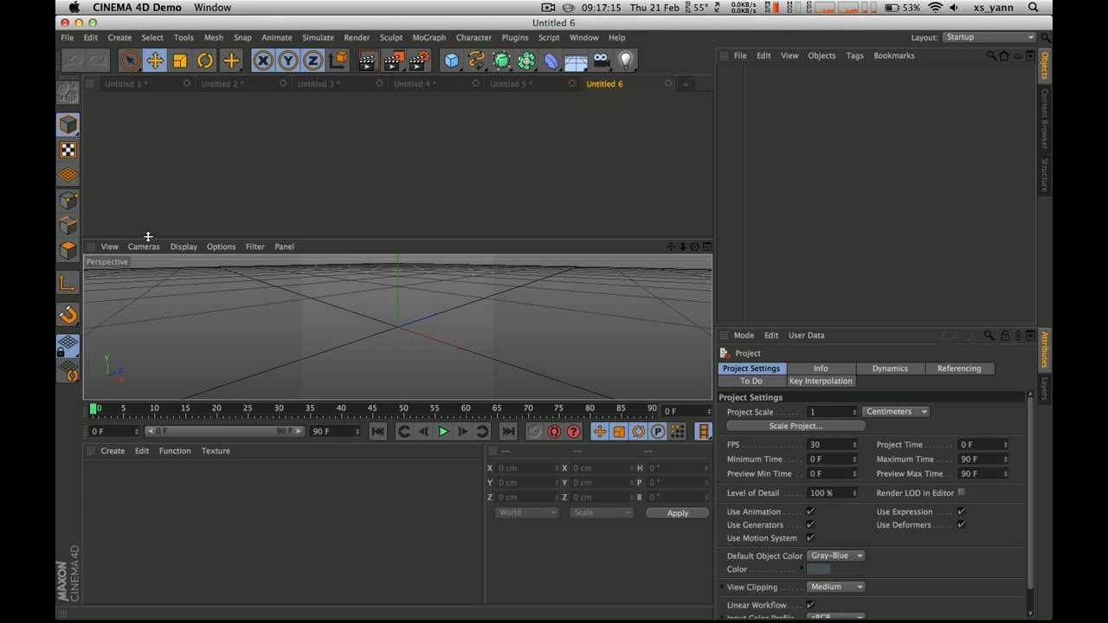Toggle Linear Workflow checkbox
The height and width of the screenshot is (623, 1108).
point(810,605)
